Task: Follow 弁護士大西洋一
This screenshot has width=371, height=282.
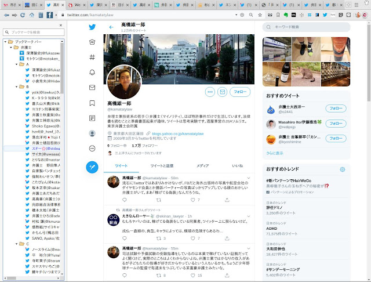Action: tap(336, 109)
